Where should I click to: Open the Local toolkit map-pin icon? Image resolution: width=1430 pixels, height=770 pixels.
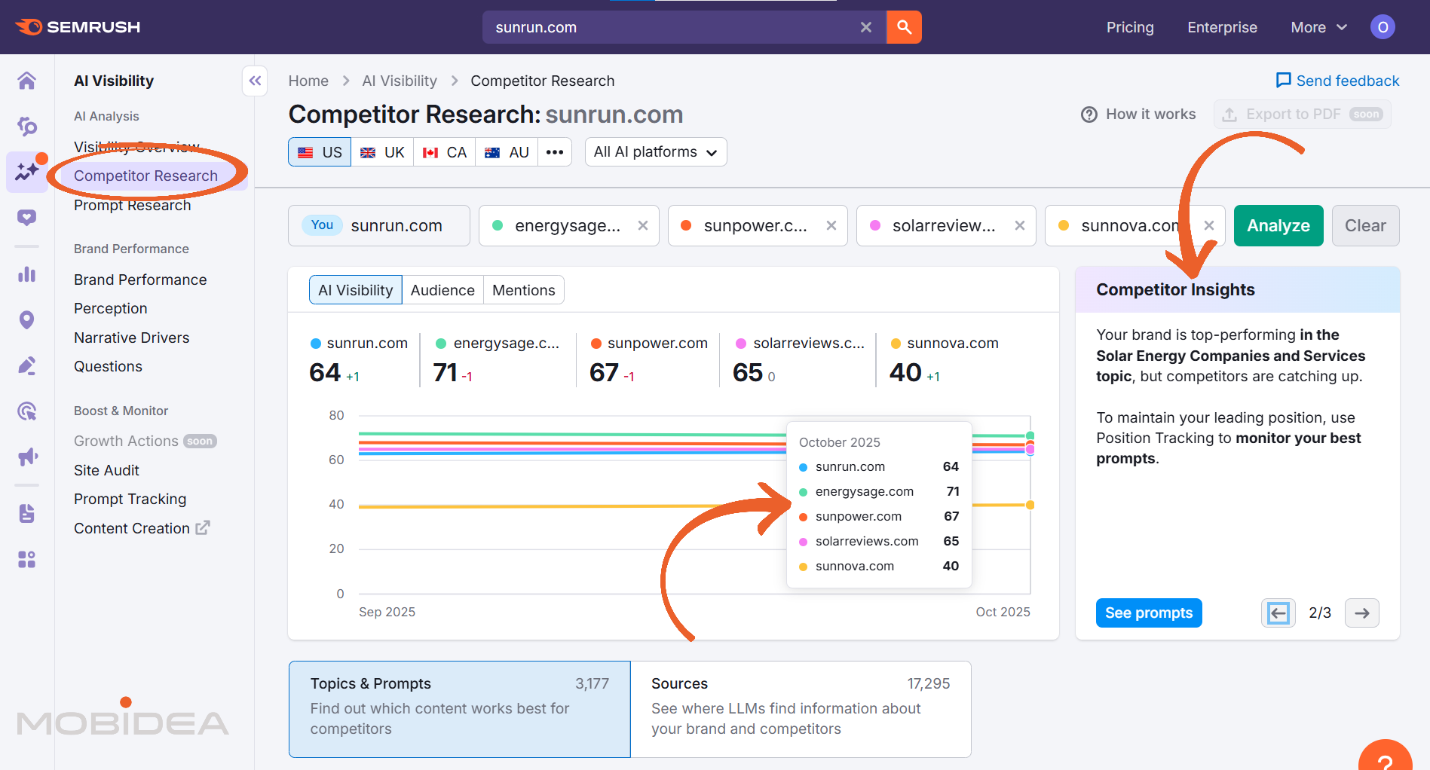coord(27,319)
